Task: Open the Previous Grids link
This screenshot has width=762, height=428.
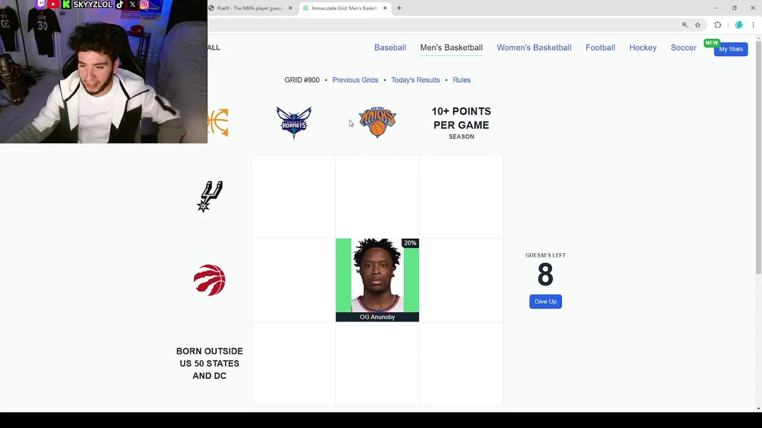Action: coord(355,80)
